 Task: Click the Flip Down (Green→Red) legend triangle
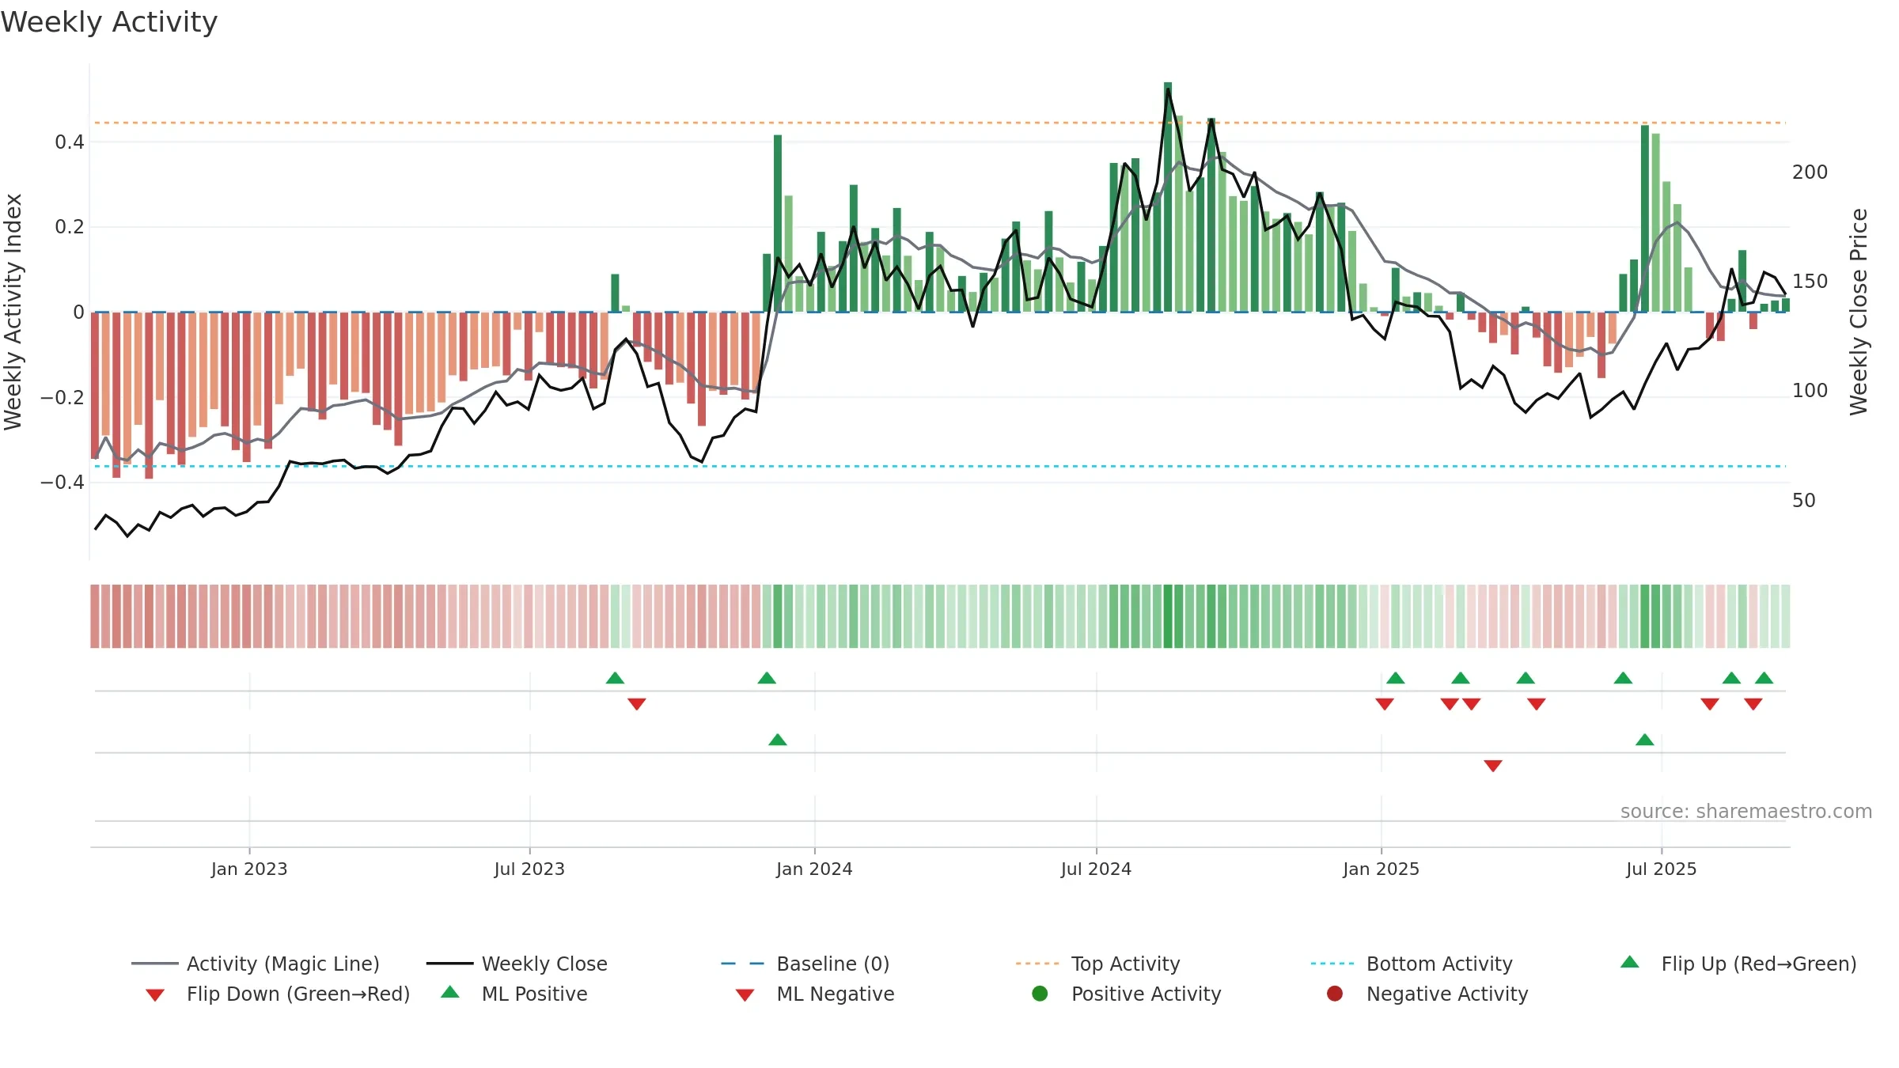coord(155,995)
